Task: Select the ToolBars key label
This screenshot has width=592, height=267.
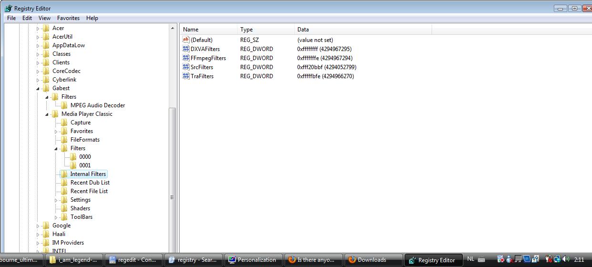Action: pos(82,217)
